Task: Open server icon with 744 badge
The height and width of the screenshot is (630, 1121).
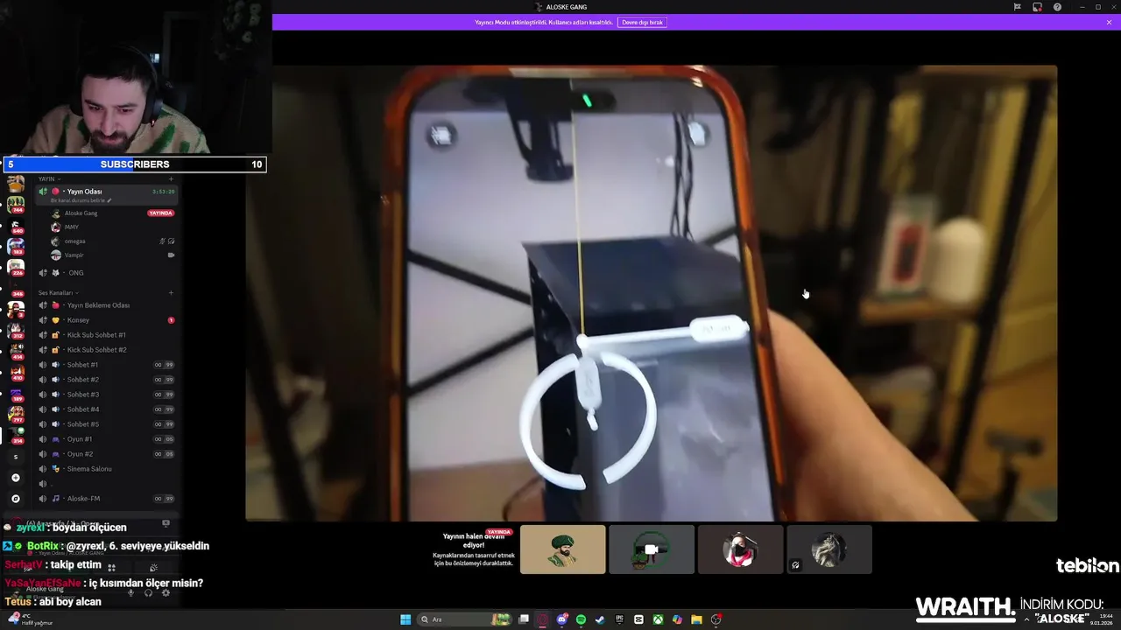Action: click(x=16, y=205)
